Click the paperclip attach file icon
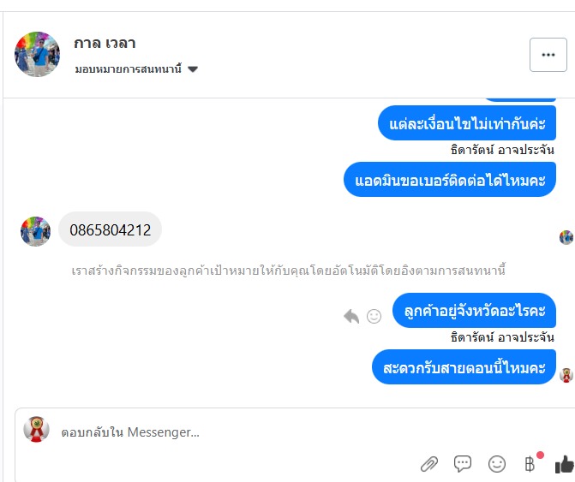Screen dimensions: 575x482 pyautogui.click(x=429, y=464)
